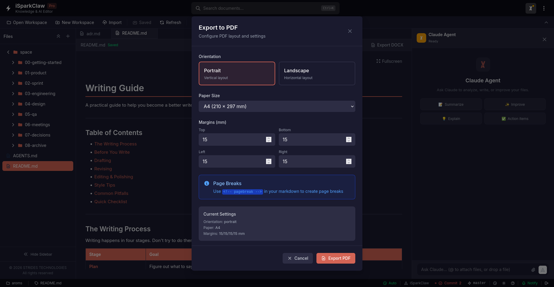
Task: Click Import in toolbar
Action: 112,23
